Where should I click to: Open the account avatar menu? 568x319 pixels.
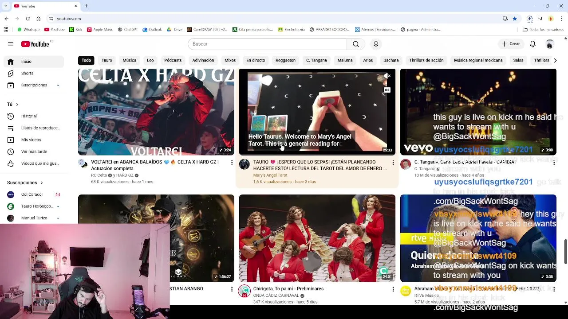point(549,44)
